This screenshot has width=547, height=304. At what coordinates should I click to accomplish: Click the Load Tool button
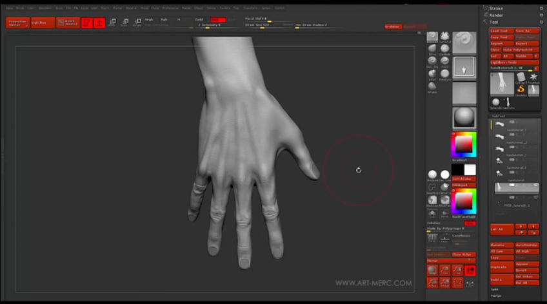(501, 31)
